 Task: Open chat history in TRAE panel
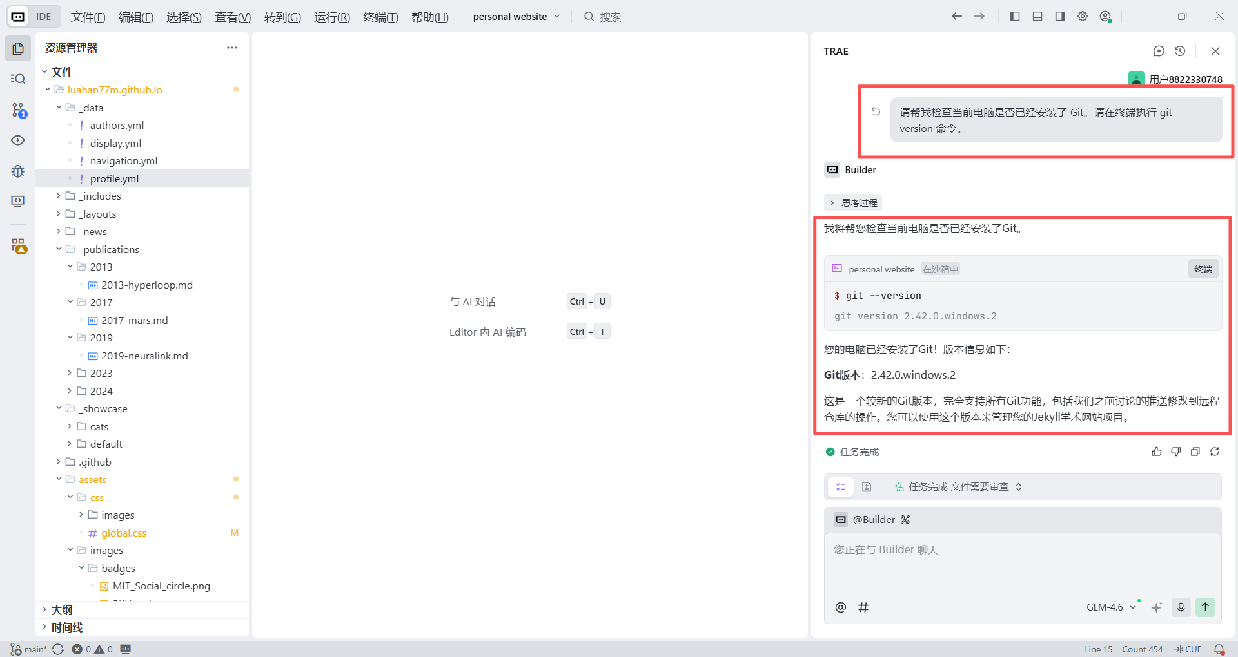(1180, 51)
